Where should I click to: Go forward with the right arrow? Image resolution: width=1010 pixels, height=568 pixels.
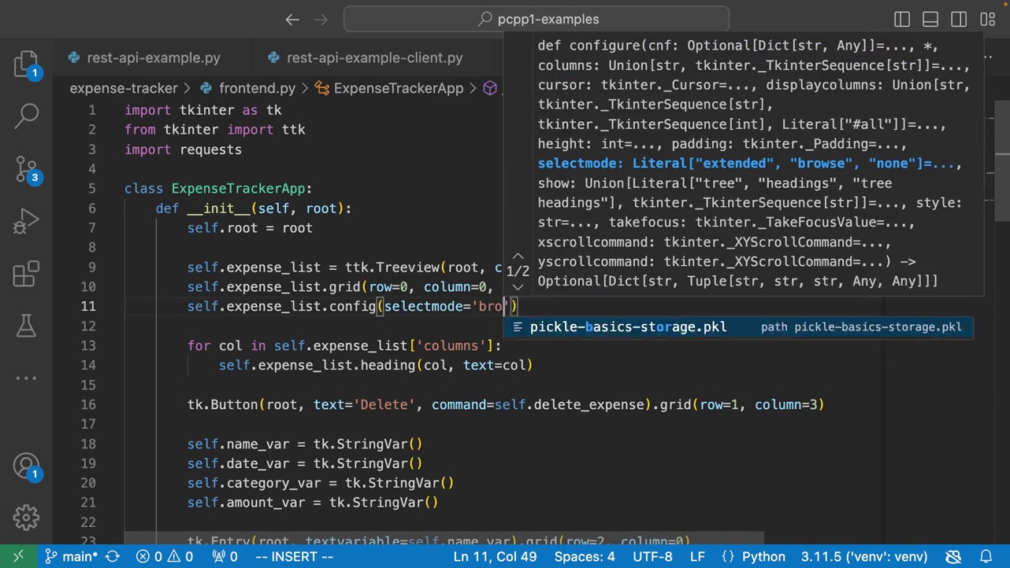coord(322,19)
